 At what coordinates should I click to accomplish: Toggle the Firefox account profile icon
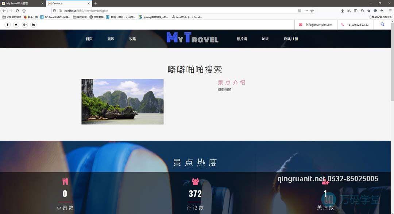click(x=362, y=11)
